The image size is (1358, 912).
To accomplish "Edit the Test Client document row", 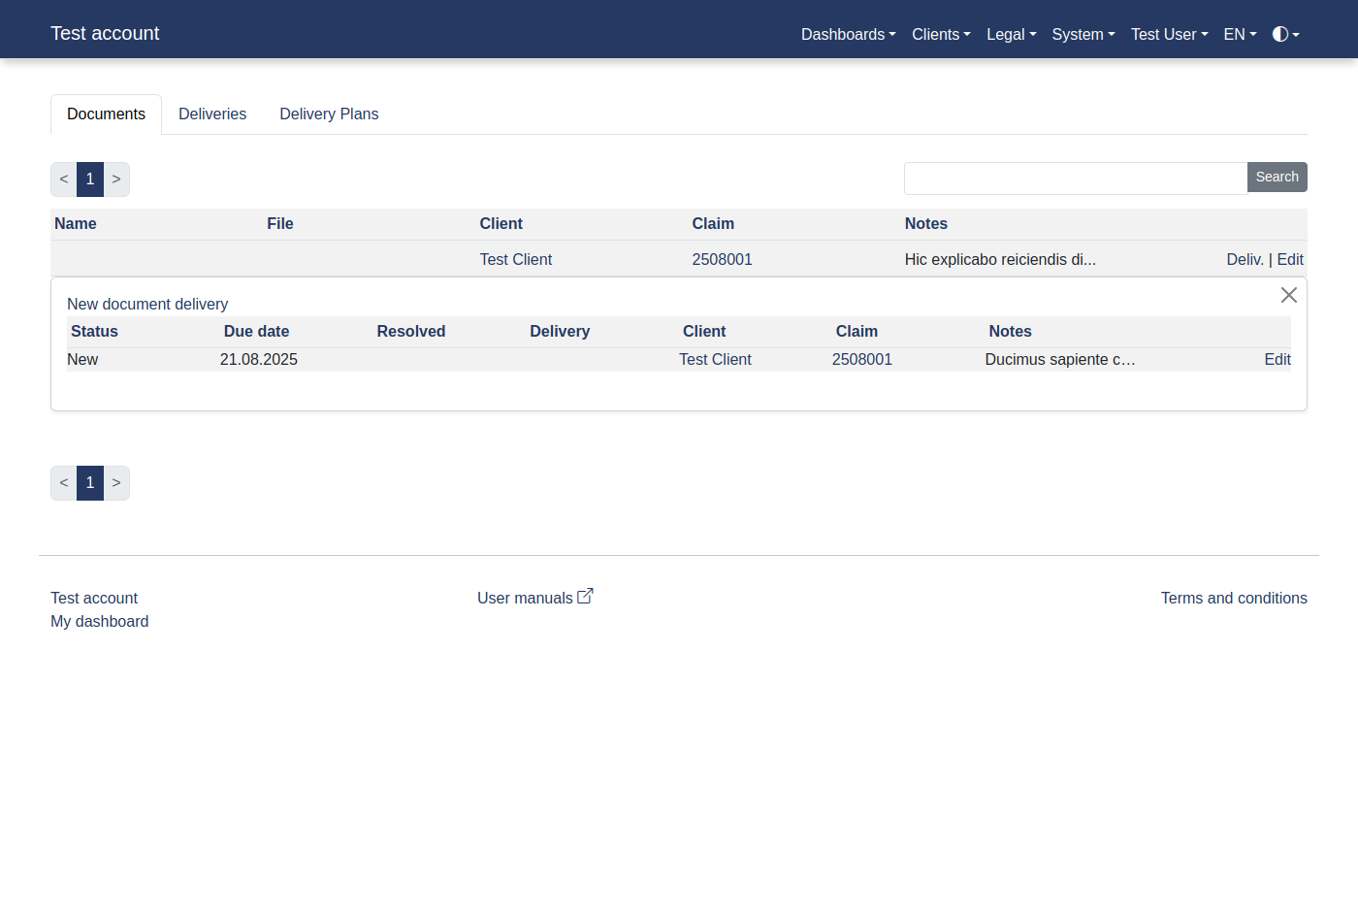I will click(x=1290, y=259).
